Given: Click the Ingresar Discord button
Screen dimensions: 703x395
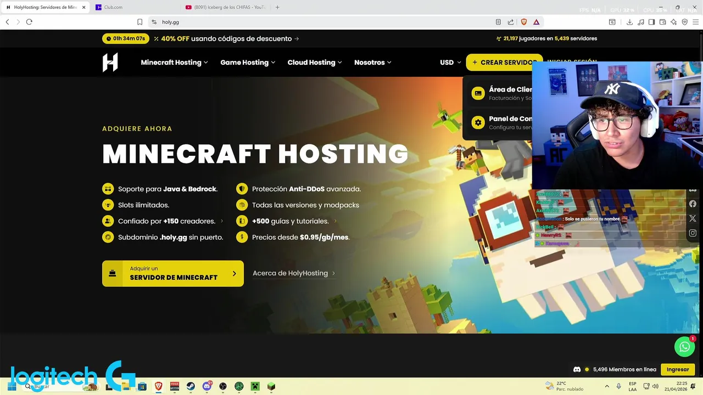Looking at the screenshot, I should [x=678, y=369].
